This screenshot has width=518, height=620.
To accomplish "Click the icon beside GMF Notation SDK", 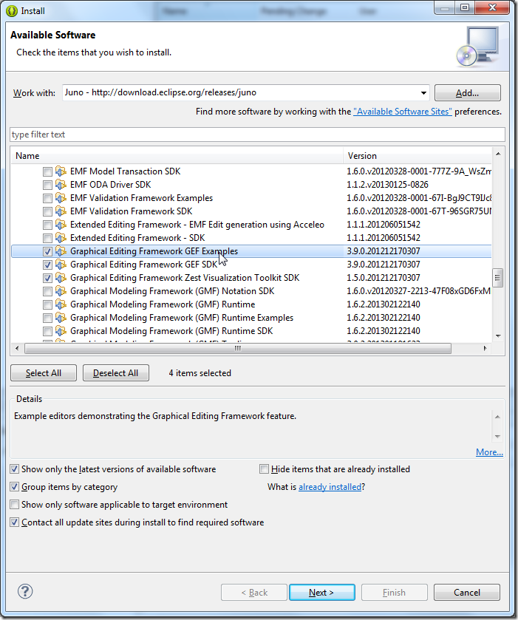I will [x=61, y=291].
